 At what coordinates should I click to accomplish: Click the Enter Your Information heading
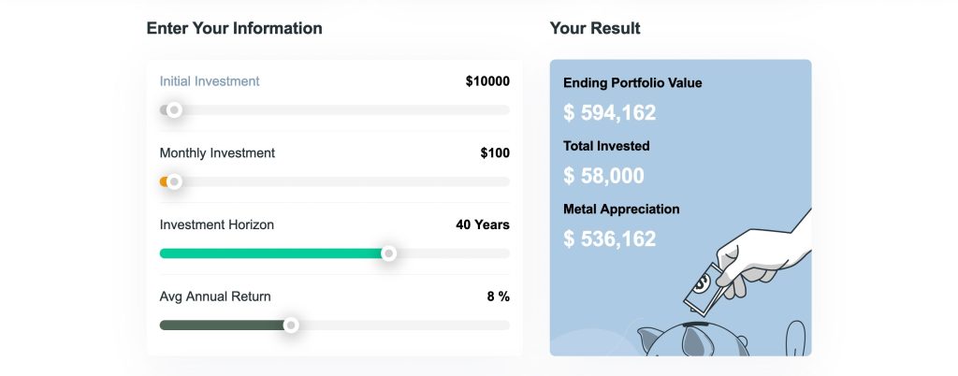[x=234, y=28]
